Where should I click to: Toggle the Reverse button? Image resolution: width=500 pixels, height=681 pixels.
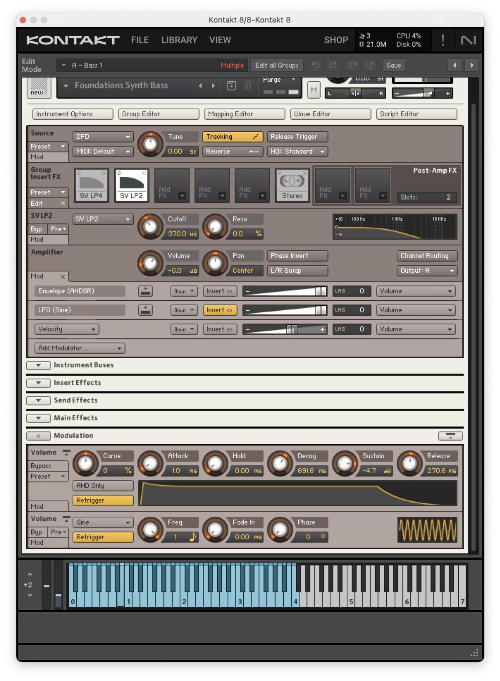pyautogui.click(x=232, y=151)
